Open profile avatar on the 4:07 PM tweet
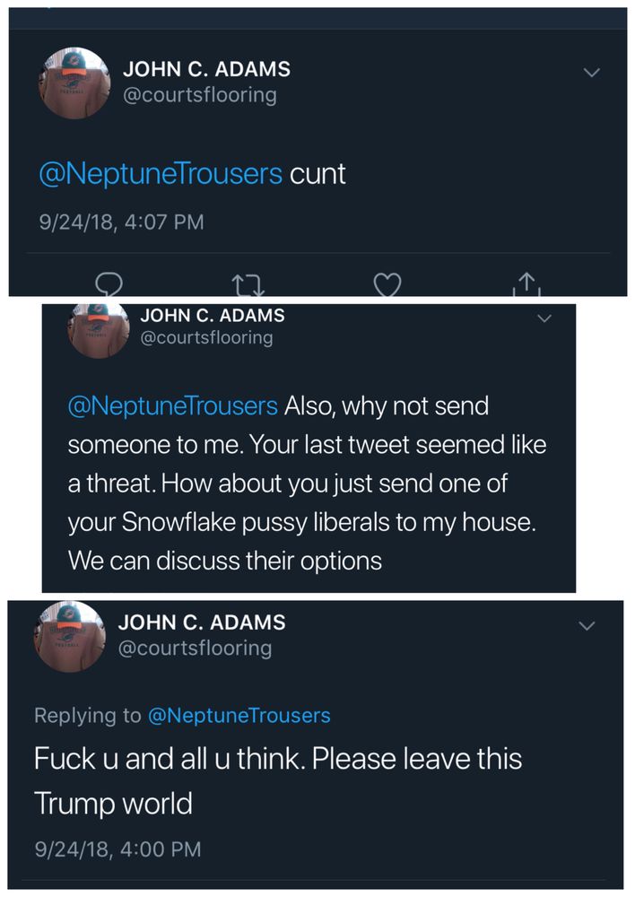 pyautogui.click(x=74, y=82)
